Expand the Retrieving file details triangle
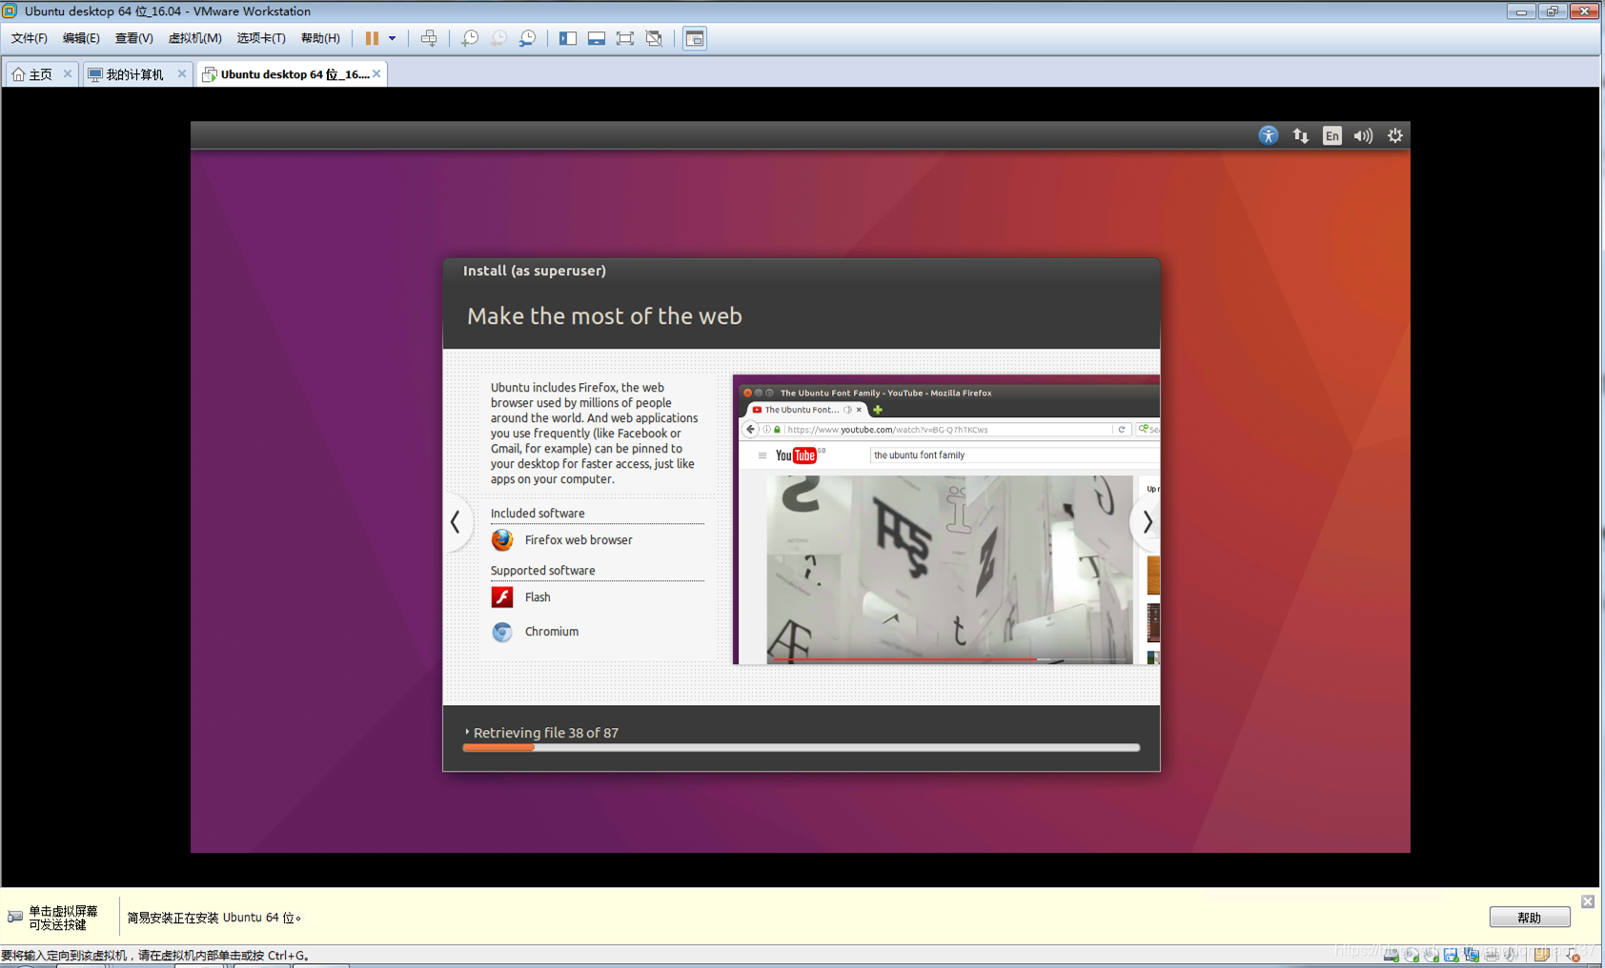Screen dimensions: 1605x968 pyautogui.click(x=467, y=732)
